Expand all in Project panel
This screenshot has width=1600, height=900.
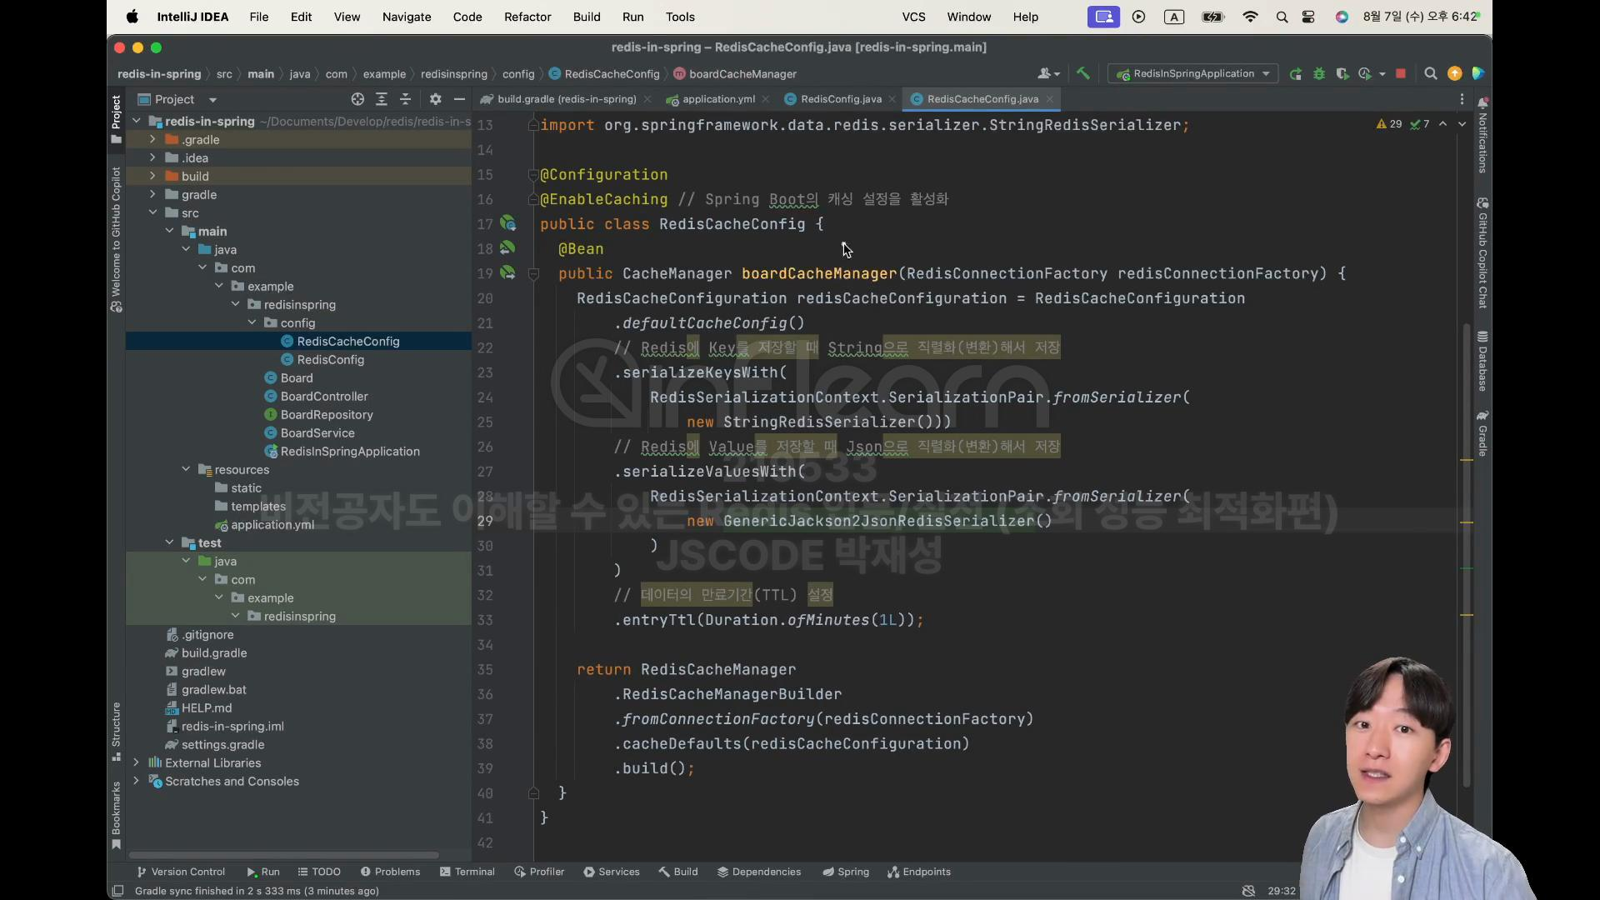[x=382, y=99]
